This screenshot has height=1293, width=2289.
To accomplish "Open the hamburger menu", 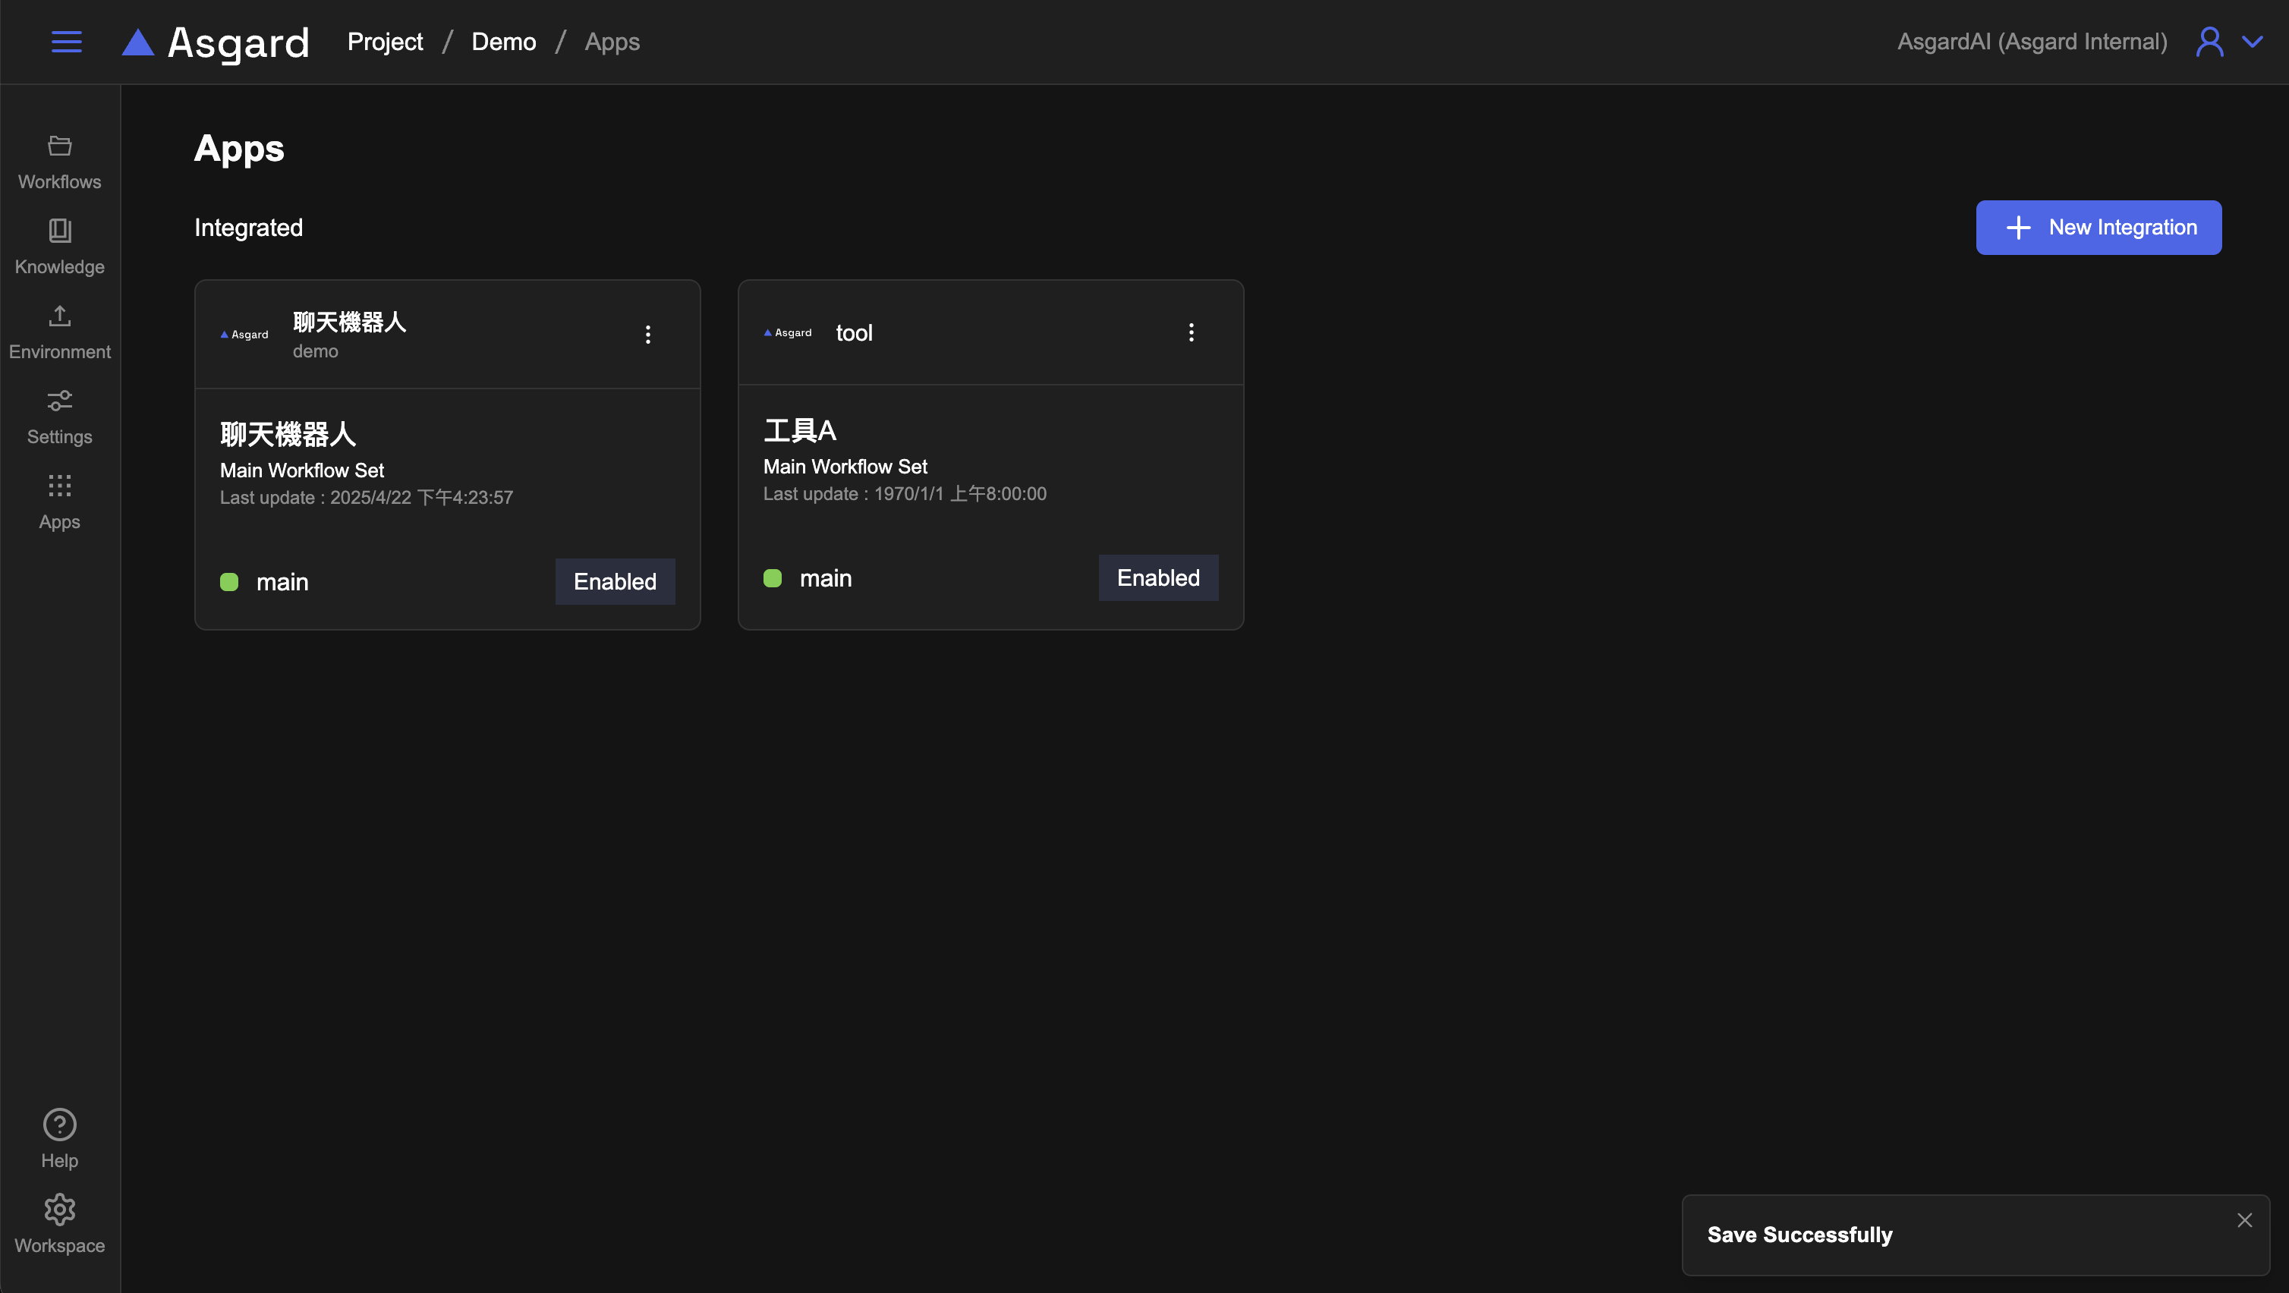I will (67, 42).
